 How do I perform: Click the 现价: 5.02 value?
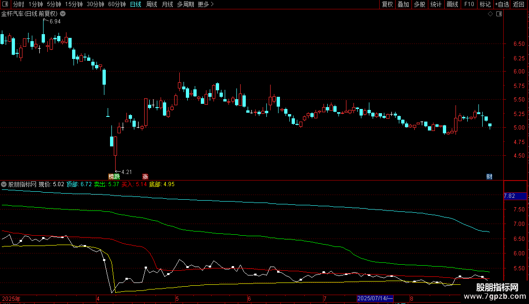(51, 184)
